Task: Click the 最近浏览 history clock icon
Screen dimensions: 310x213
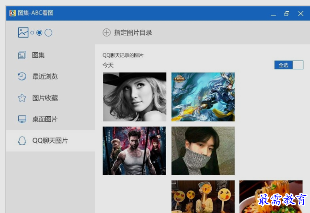Action: pyautogui.click(x=22, y=76)
